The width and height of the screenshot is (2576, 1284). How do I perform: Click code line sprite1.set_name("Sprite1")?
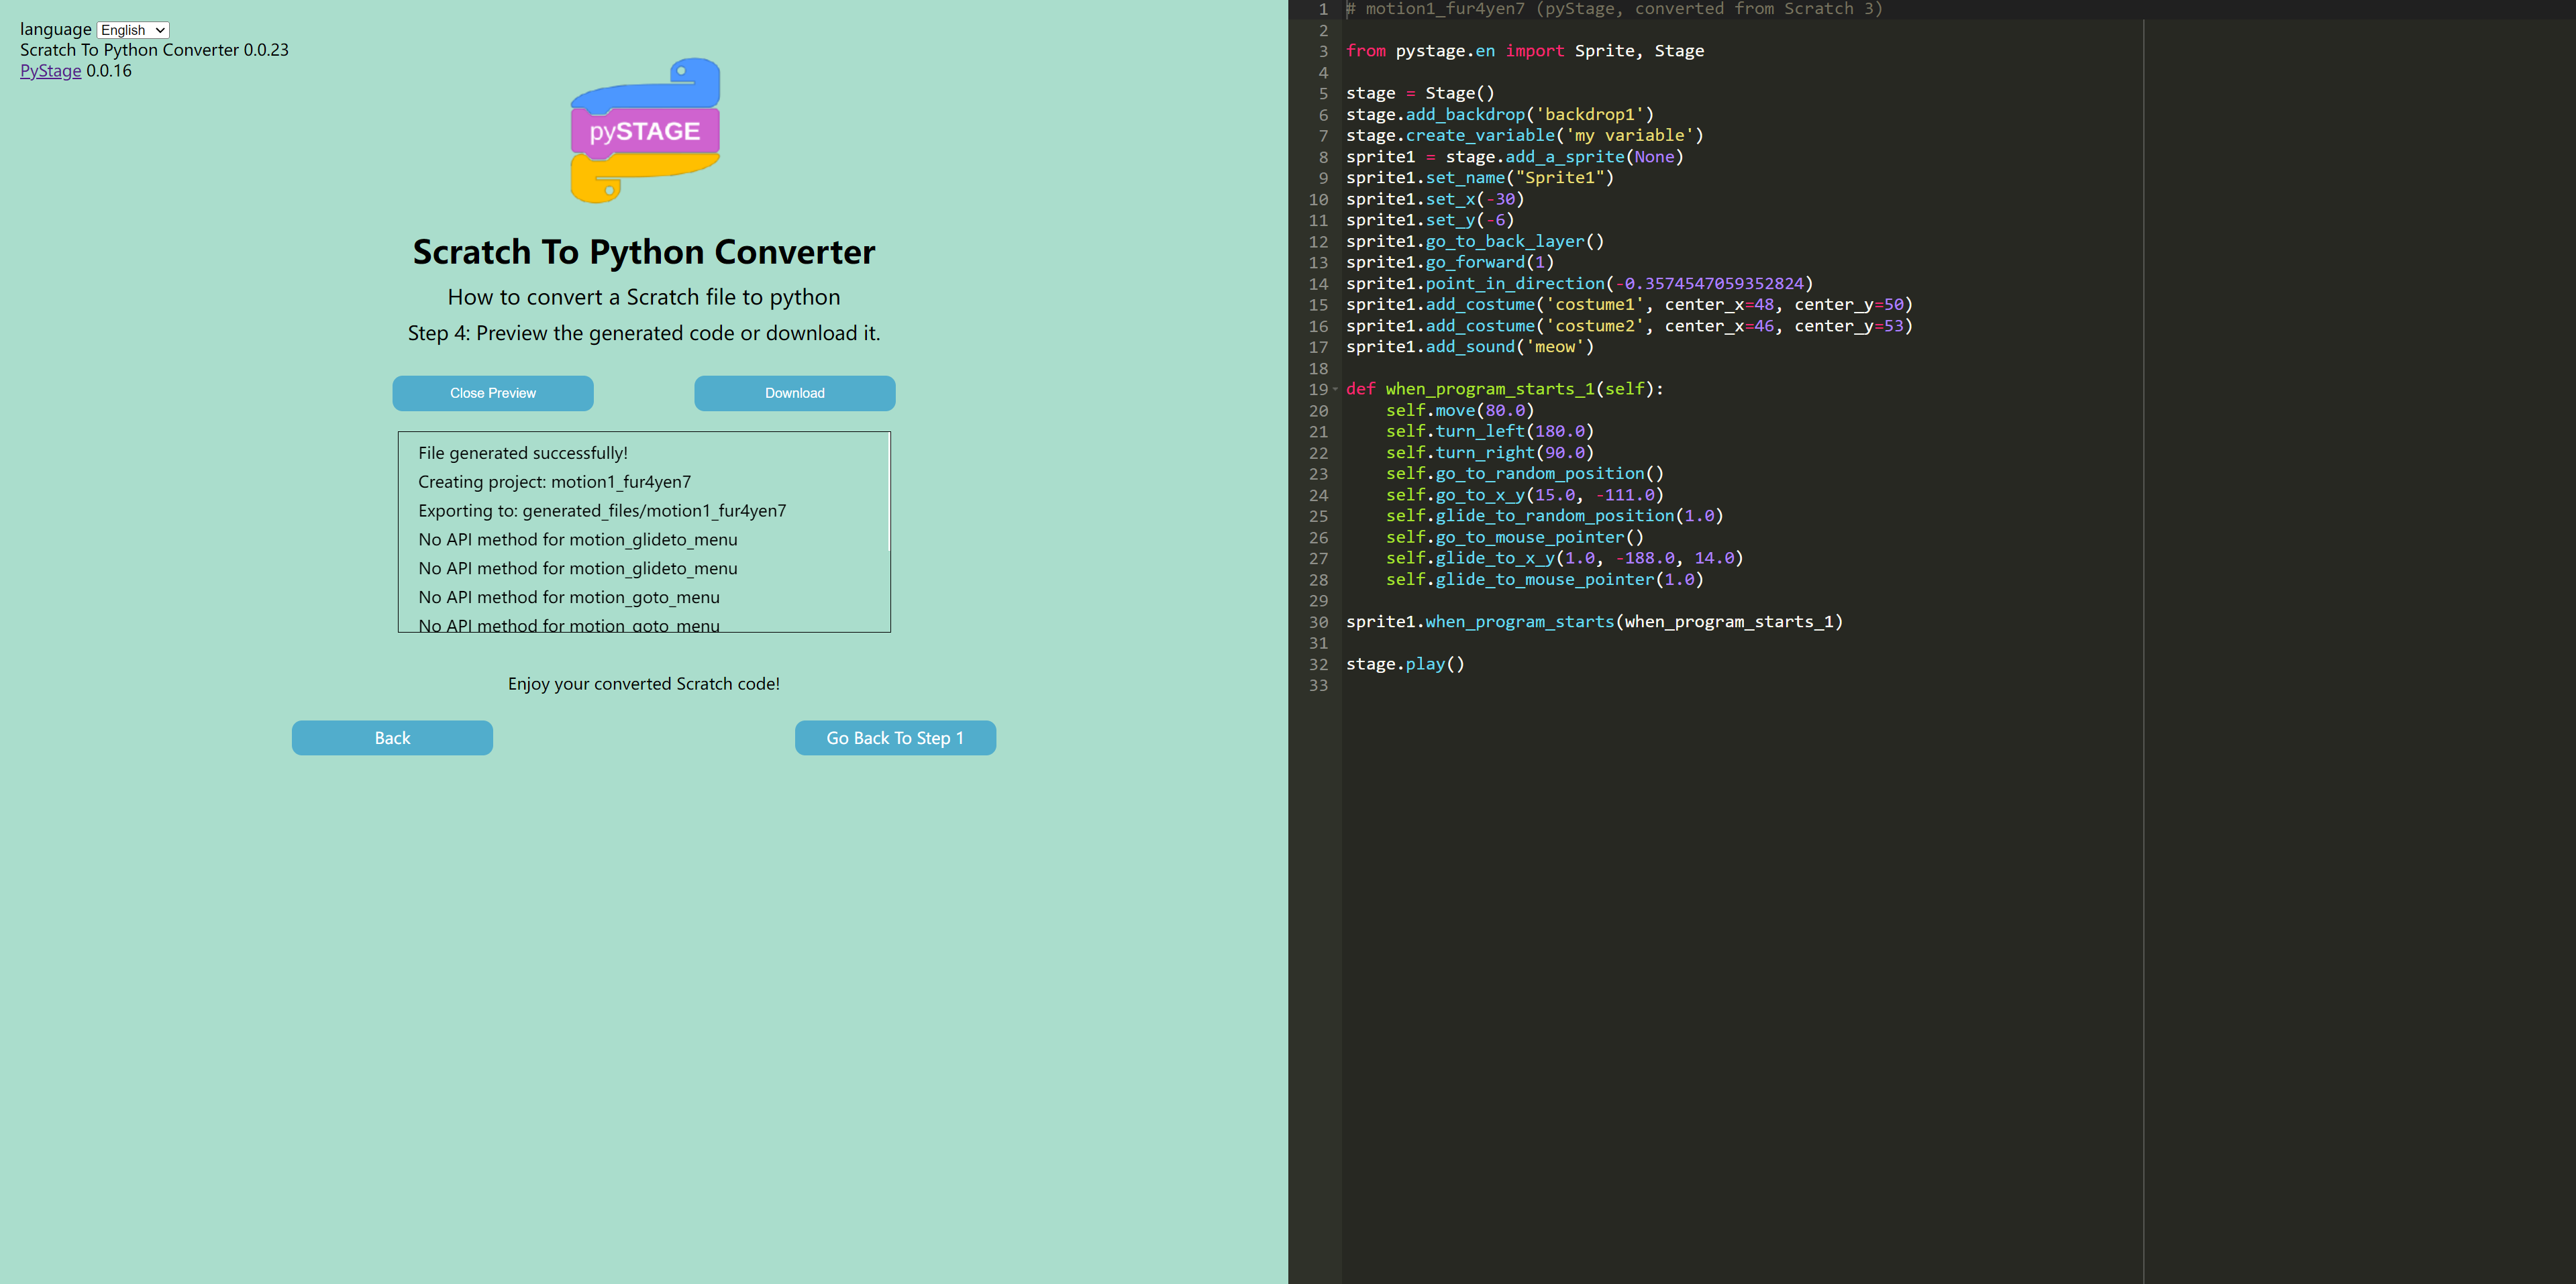(x=1480, y=178)
